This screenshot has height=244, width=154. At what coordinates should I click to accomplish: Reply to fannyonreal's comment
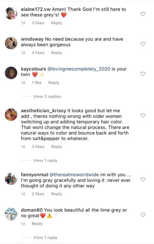tap(57, 194)
